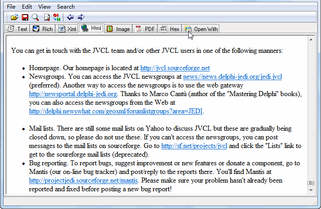
Task: Click the open file folder icon
Action: tap(15, 17)
